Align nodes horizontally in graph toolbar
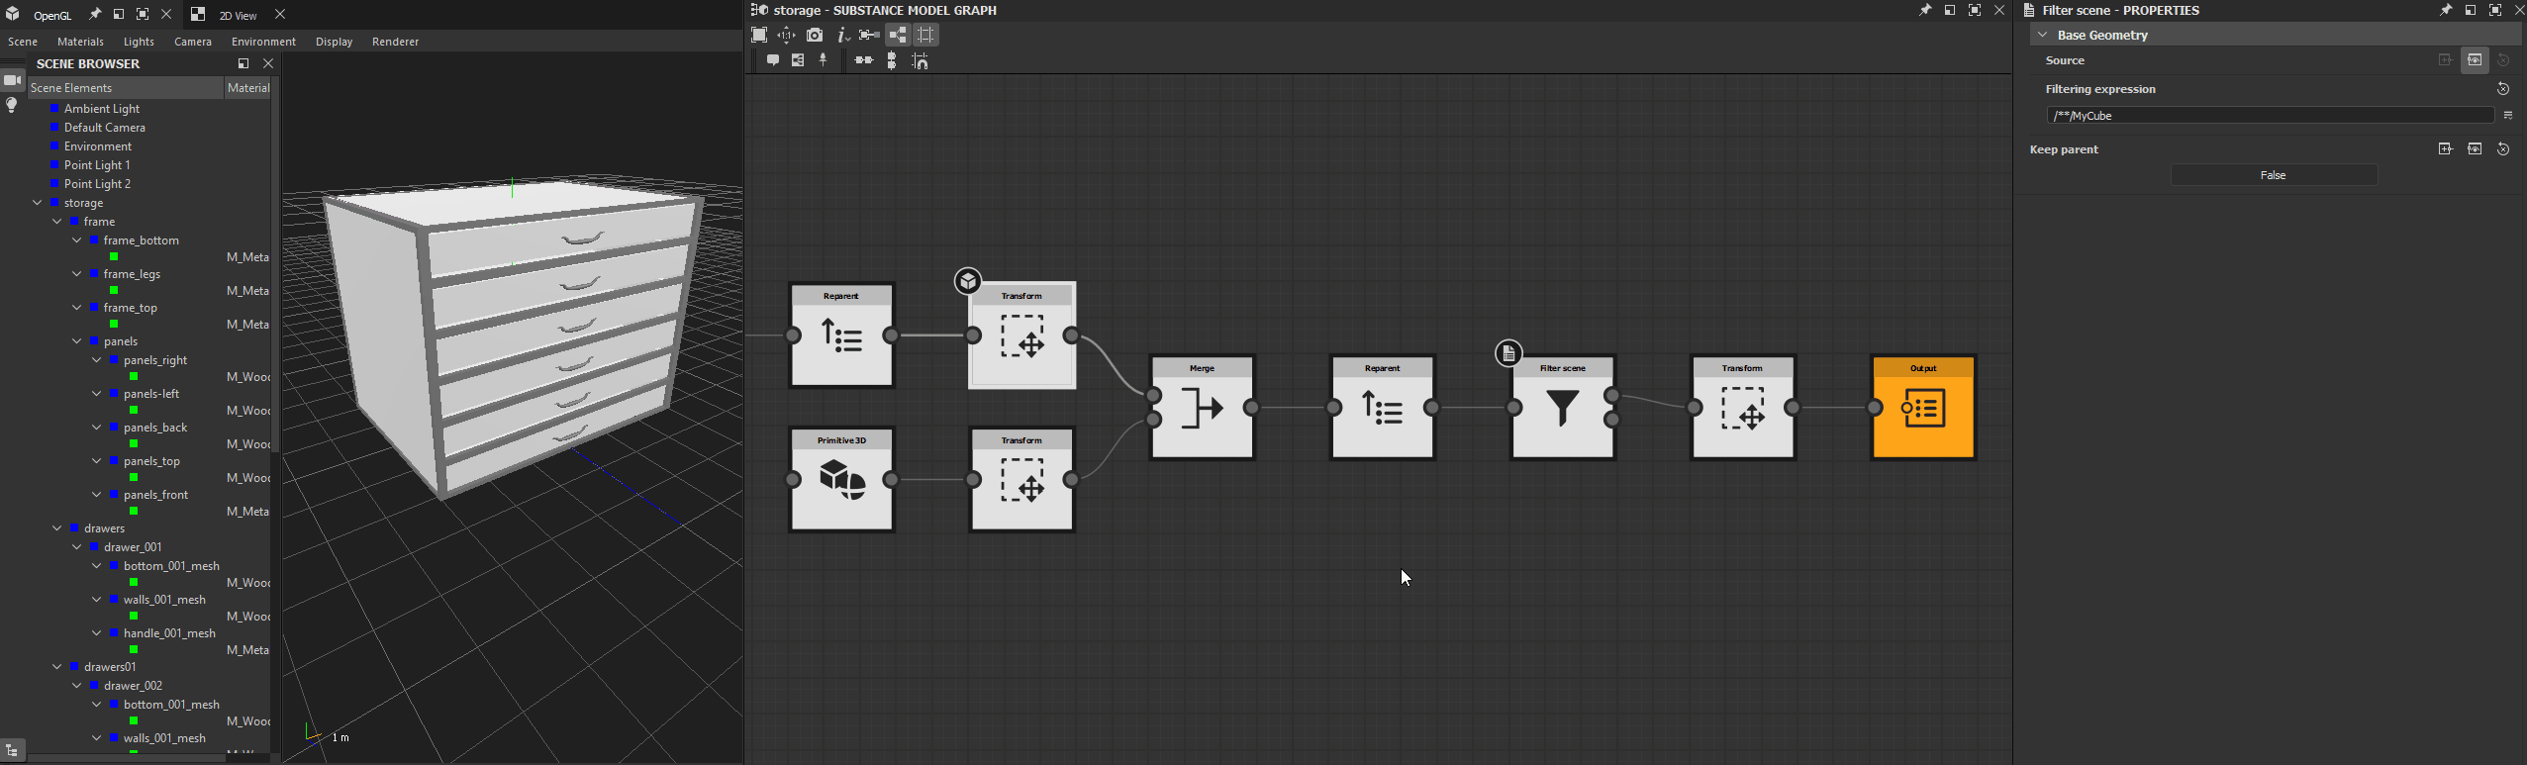The width and height of the screenshot is (2527, 765). [864, 60]
